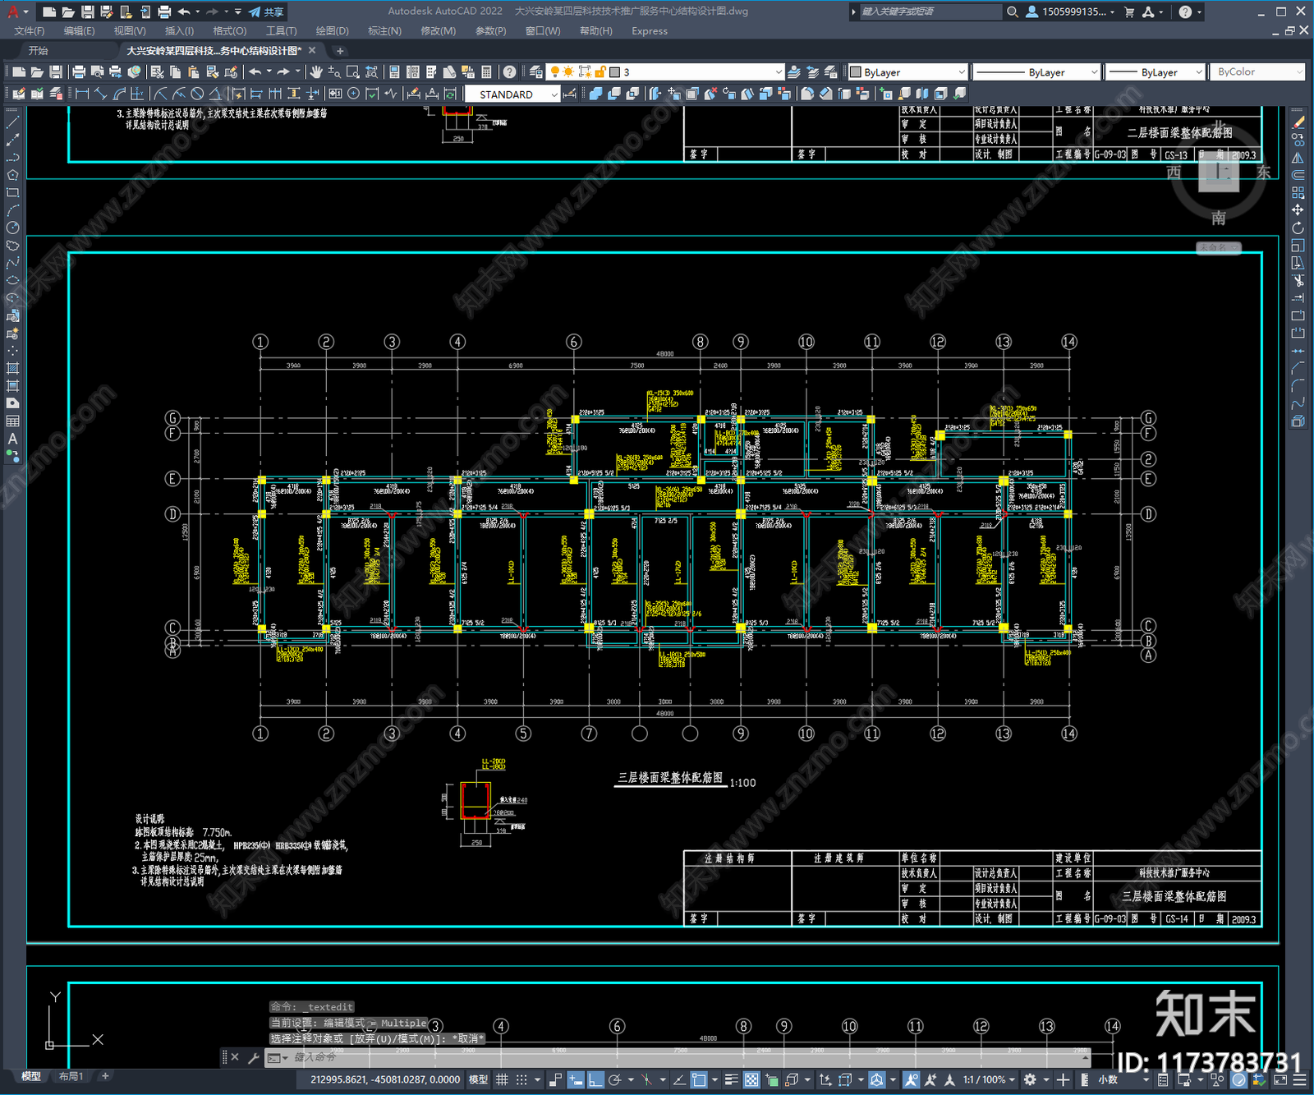Switch to the 开始 start tab
This screenshot has width=1314, height=1095.
(39, 51)
